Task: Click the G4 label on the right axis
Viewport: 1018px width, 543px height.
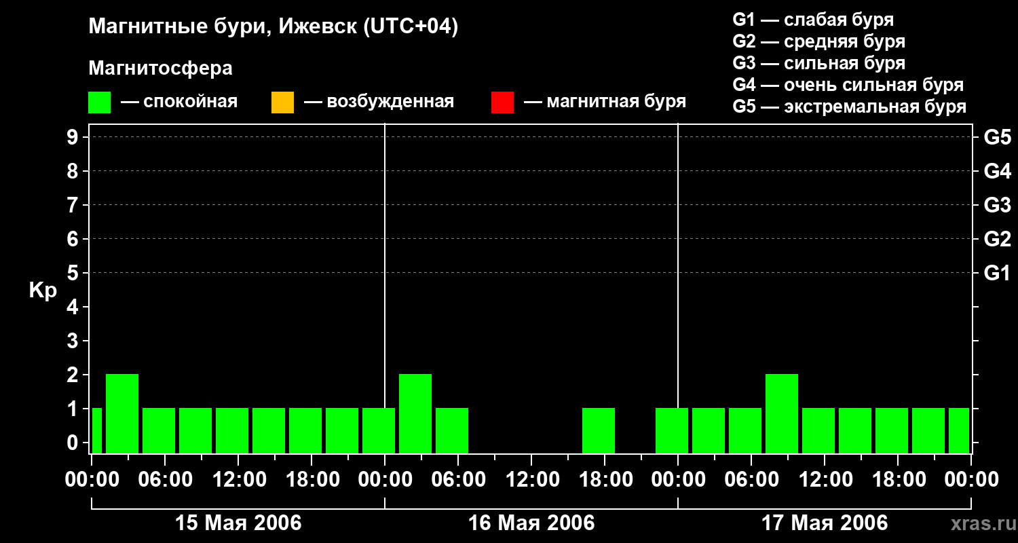Action: (997, 171)
